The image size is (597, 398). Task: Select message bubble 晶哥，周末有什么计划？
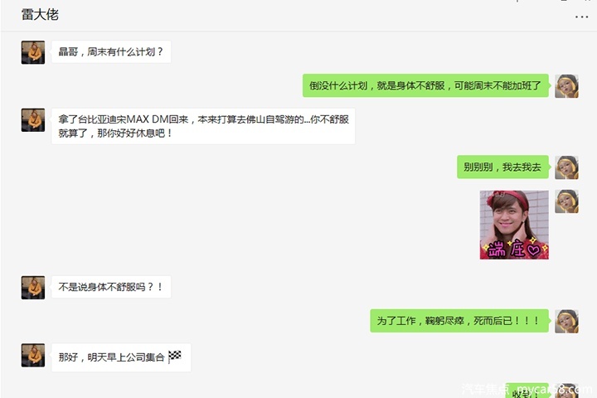tap(111, 51)
